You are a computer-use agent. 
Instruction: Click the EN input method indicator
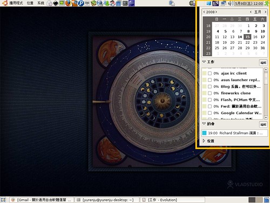(x=215, y=3)
